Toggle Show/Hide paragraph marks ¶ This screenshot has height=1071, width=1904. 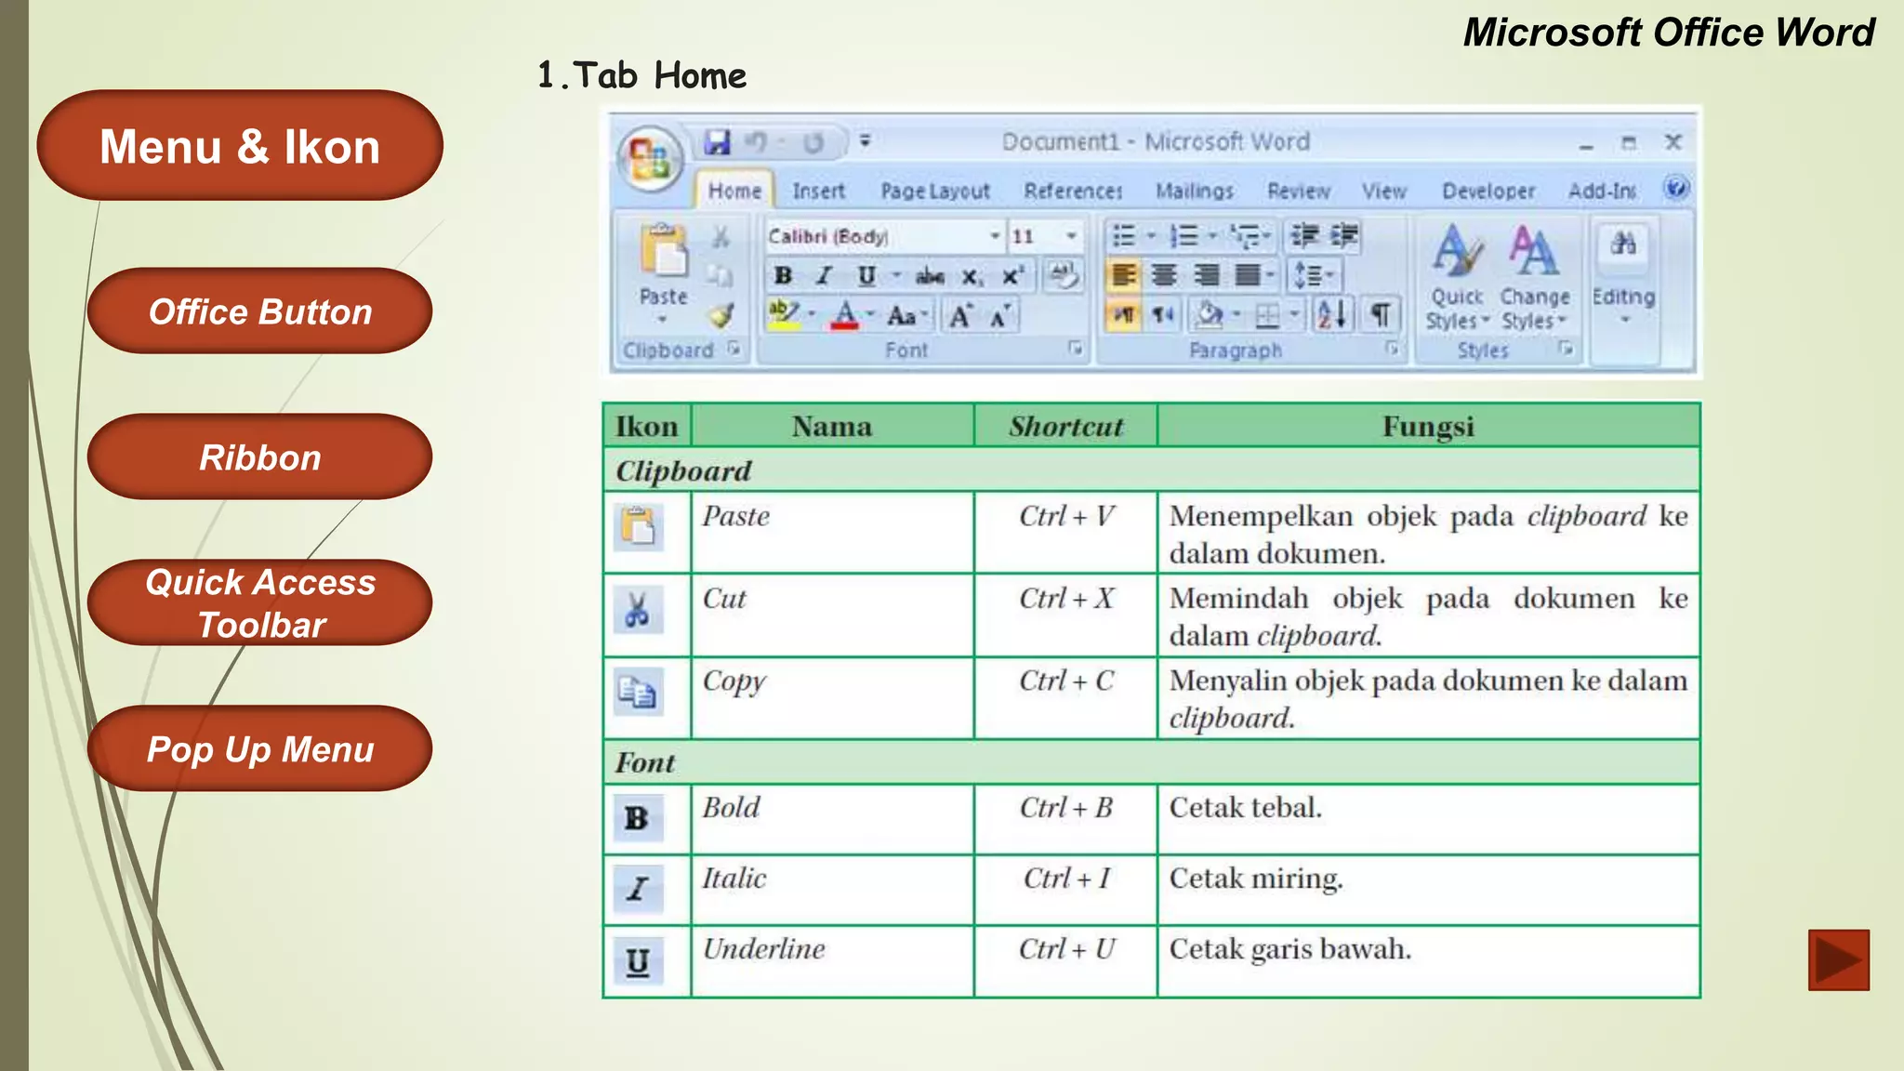coord(1381,315)
